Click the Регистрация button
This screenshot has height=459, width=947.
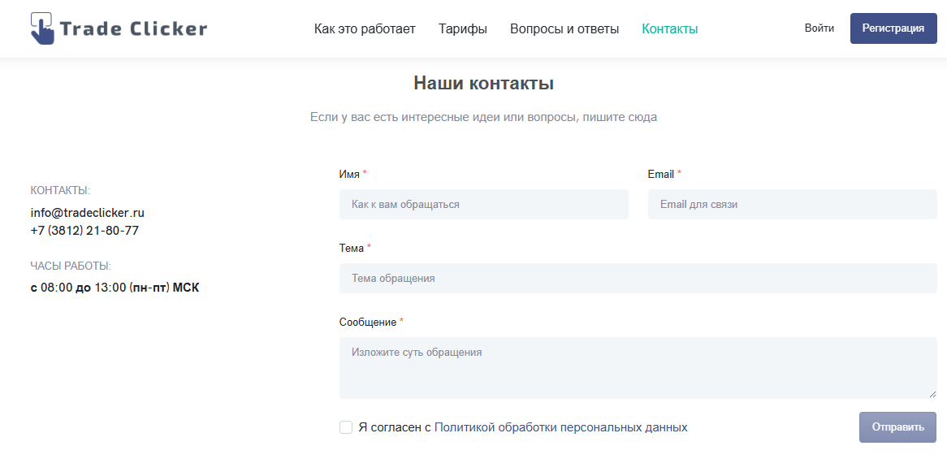coord(893,28)
